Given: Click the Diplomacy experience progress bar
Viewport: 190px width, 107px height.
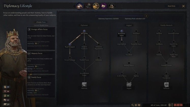Looking at the screenshot, I should [x=120, y=16].
